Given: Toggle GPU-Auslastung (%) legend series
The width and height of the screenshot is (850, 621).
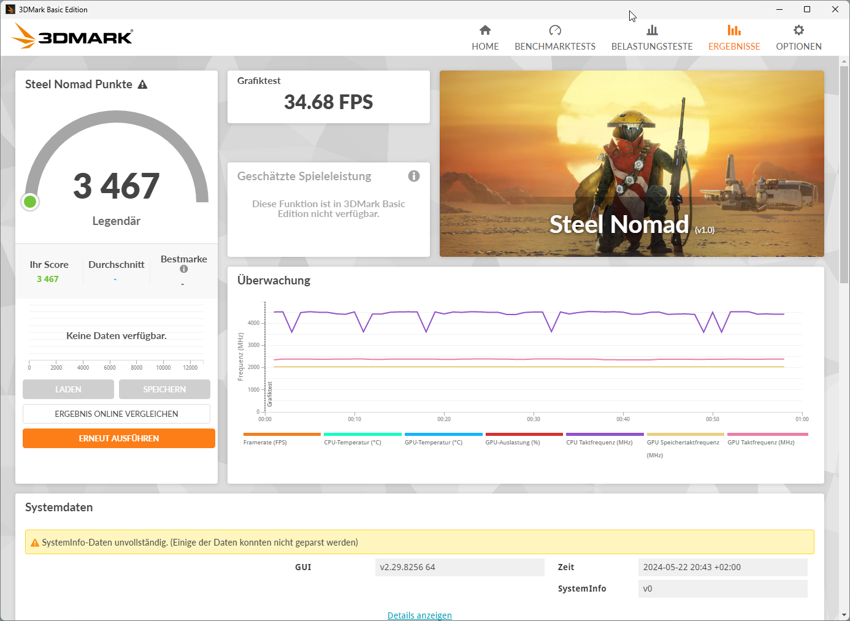Looking at the screenshot, I should 524,439.
